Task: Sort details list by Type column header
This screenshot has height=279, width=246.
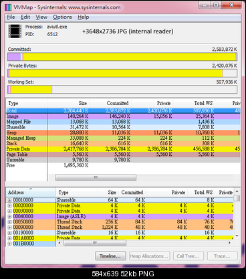Action: pyautogui.click(x=77, y=193)
